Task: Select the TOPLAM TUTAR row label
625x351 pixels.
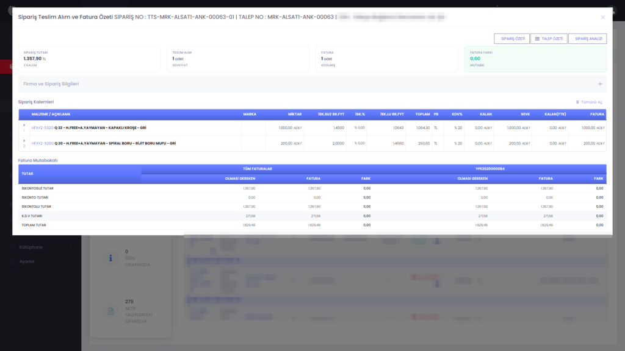Action: tap(34, 225)
